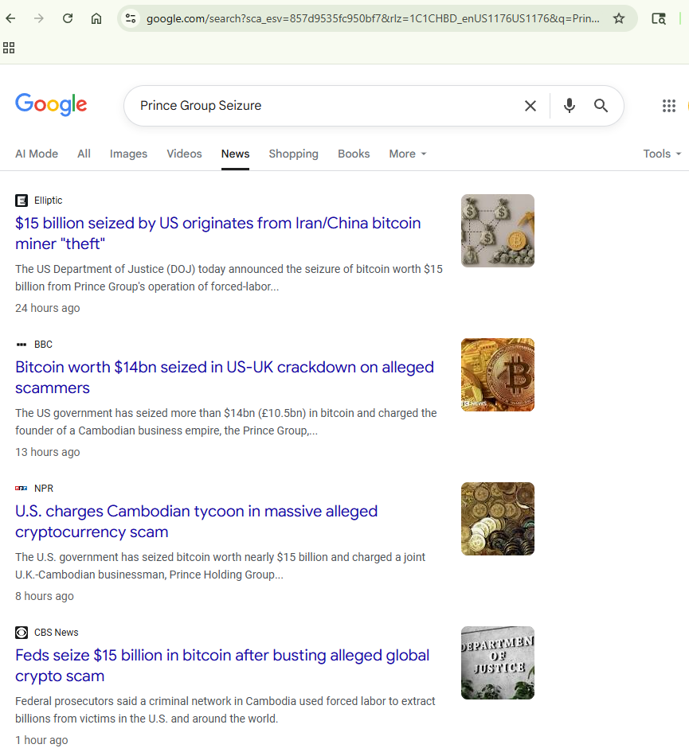Click the BBC article bitcoin thumbnail

(x=497, y=375)
